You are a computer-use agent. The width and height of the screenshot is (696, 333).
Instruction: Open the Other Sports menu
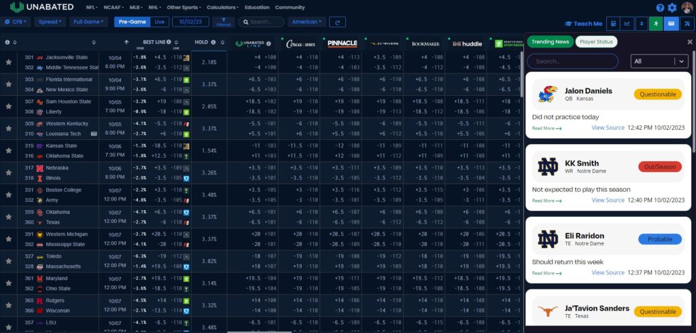(184, 7)
